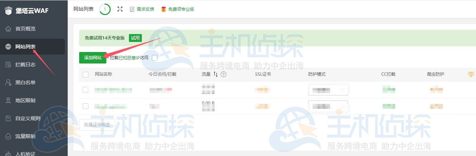Click the 流量限制 chart icon
The image size is (476, 156).
(x=8, y=136)
